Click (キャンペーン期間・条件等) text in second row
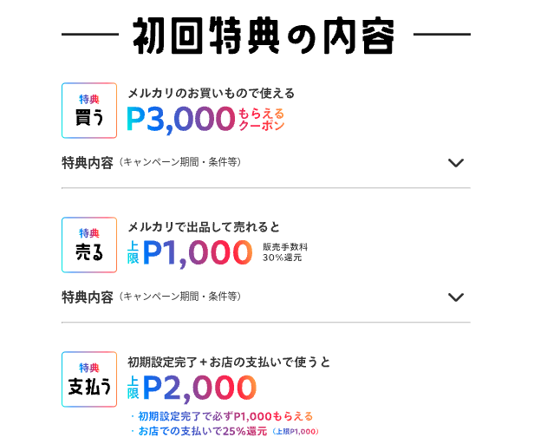This screenshot has width=534, height=444. 179,297
